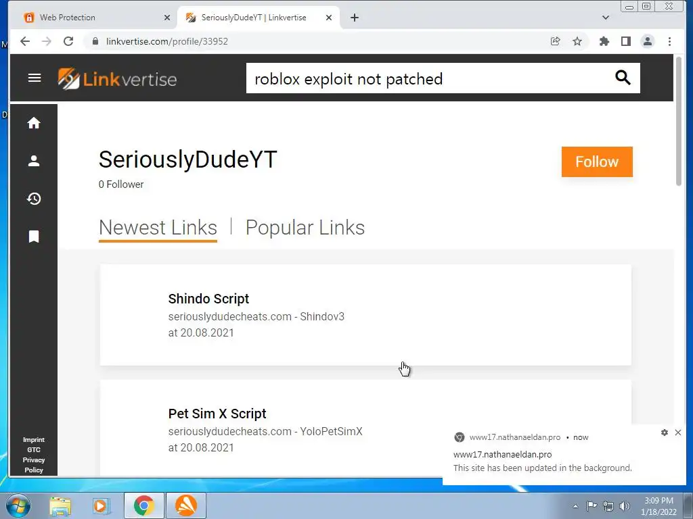Open notification settings gear icon

tap(665, 432)
